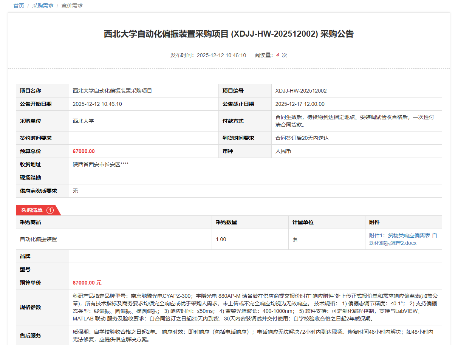Viewport: 458px width, 345px height.
Task: Click the red 阅读量 count number
Action: click(277, 55)
